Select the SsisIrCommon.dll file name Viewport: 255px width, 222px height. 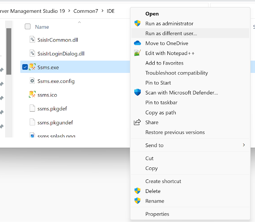pyautogui.click(x=58, y=40)
